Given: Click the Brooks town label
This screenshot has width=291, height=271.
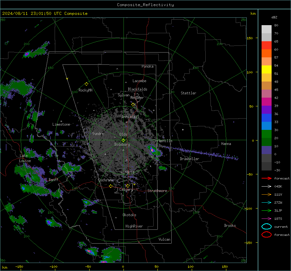Looking at the screenshot, I should click(230, 226).
